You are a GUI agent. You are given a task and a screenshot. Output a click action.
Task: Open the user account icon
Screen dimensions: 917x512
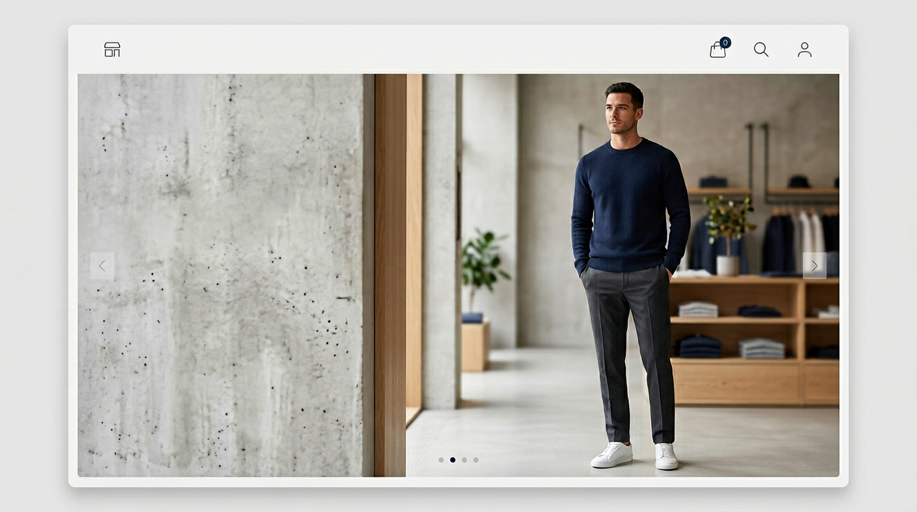click(804, 50)
